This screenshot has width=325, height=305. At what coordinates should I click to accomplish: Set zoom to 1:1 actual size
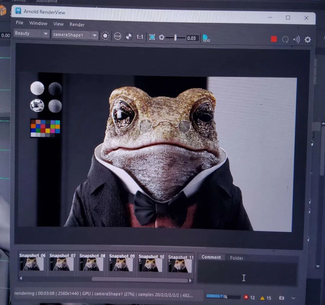click(140, 37)
